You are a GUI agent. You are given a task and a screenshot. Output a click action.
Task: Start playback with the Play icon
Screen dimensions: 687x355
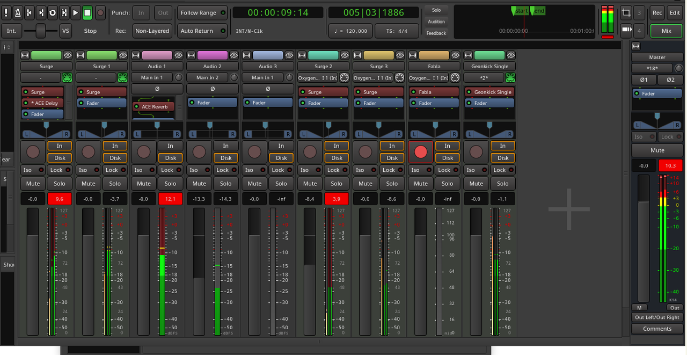point(75,12)
